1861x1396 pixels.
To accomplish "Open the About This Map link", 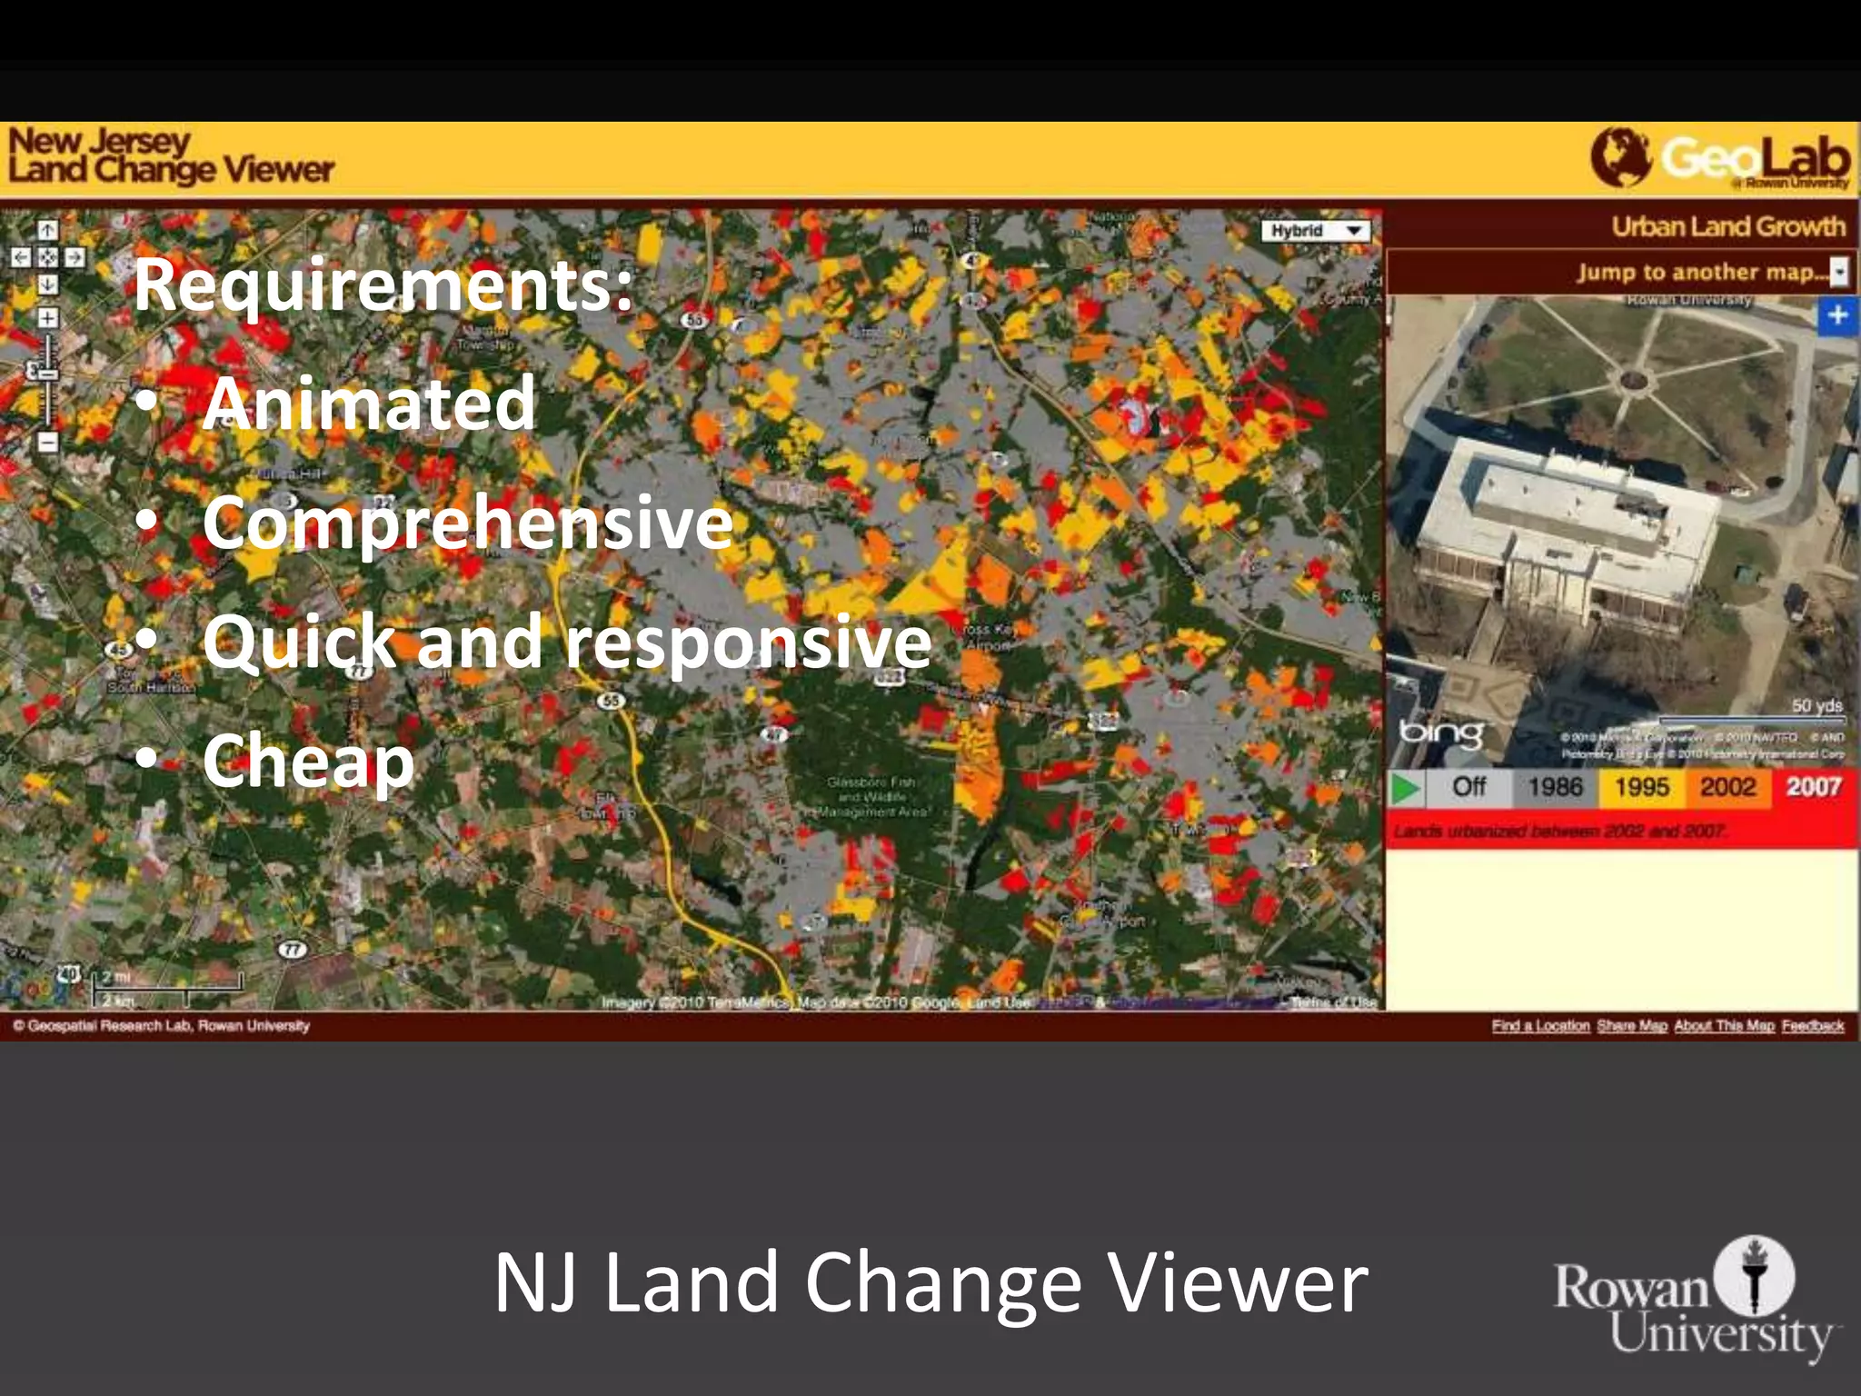I will point(1724,1025).
